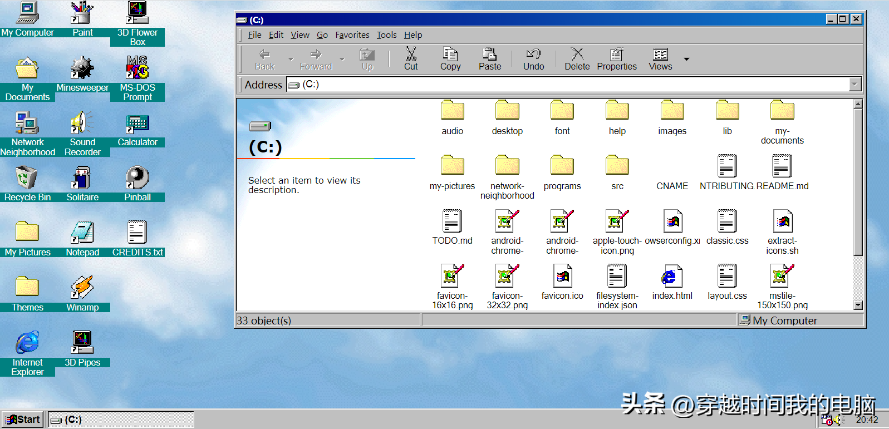Open the Address bar dropdown list
The image size is (889, 429).
point(856,85)
